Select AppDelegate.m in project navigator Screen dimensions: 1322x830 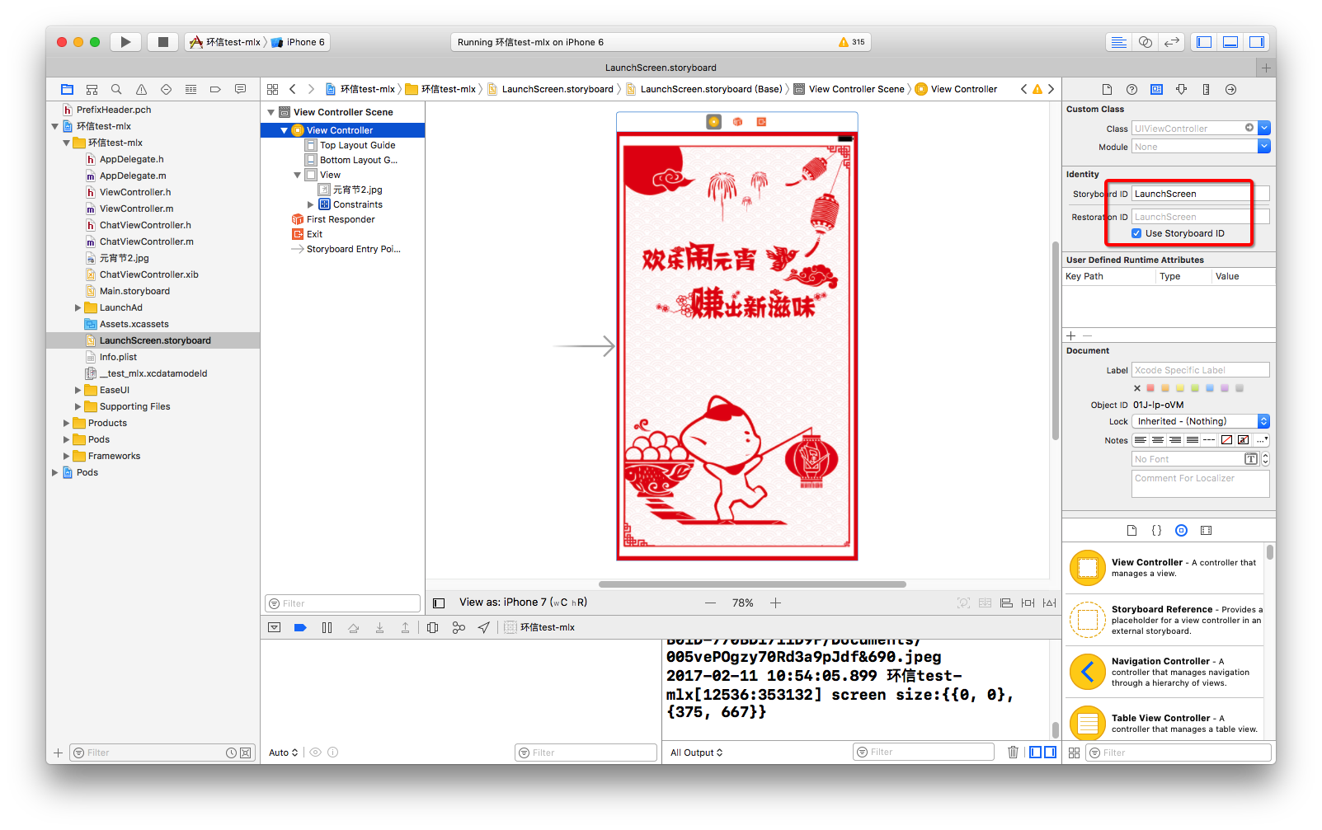tap(133, 176)
